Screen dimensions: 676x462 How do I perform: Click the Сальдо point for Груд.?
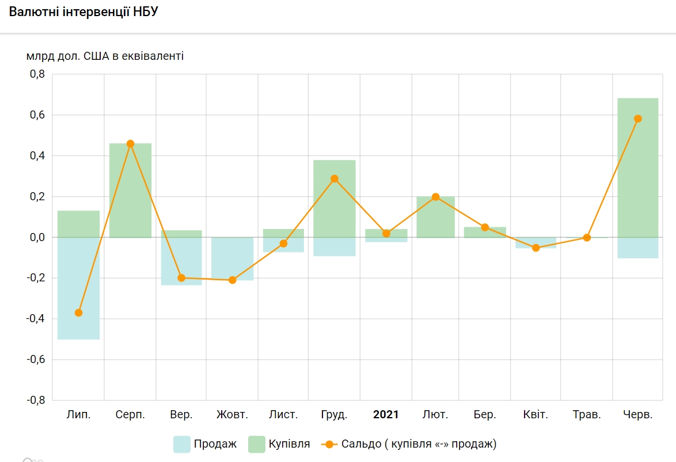pyautogui.click(x=335, y=179)
